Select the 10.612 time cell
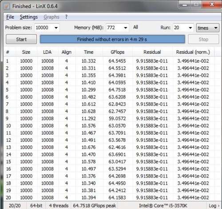 click(x=89, y=104)
